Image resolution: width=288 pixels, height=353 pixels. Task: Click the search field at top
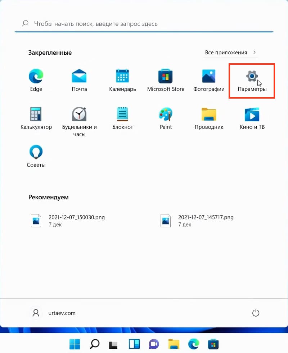tap(144, 24)
